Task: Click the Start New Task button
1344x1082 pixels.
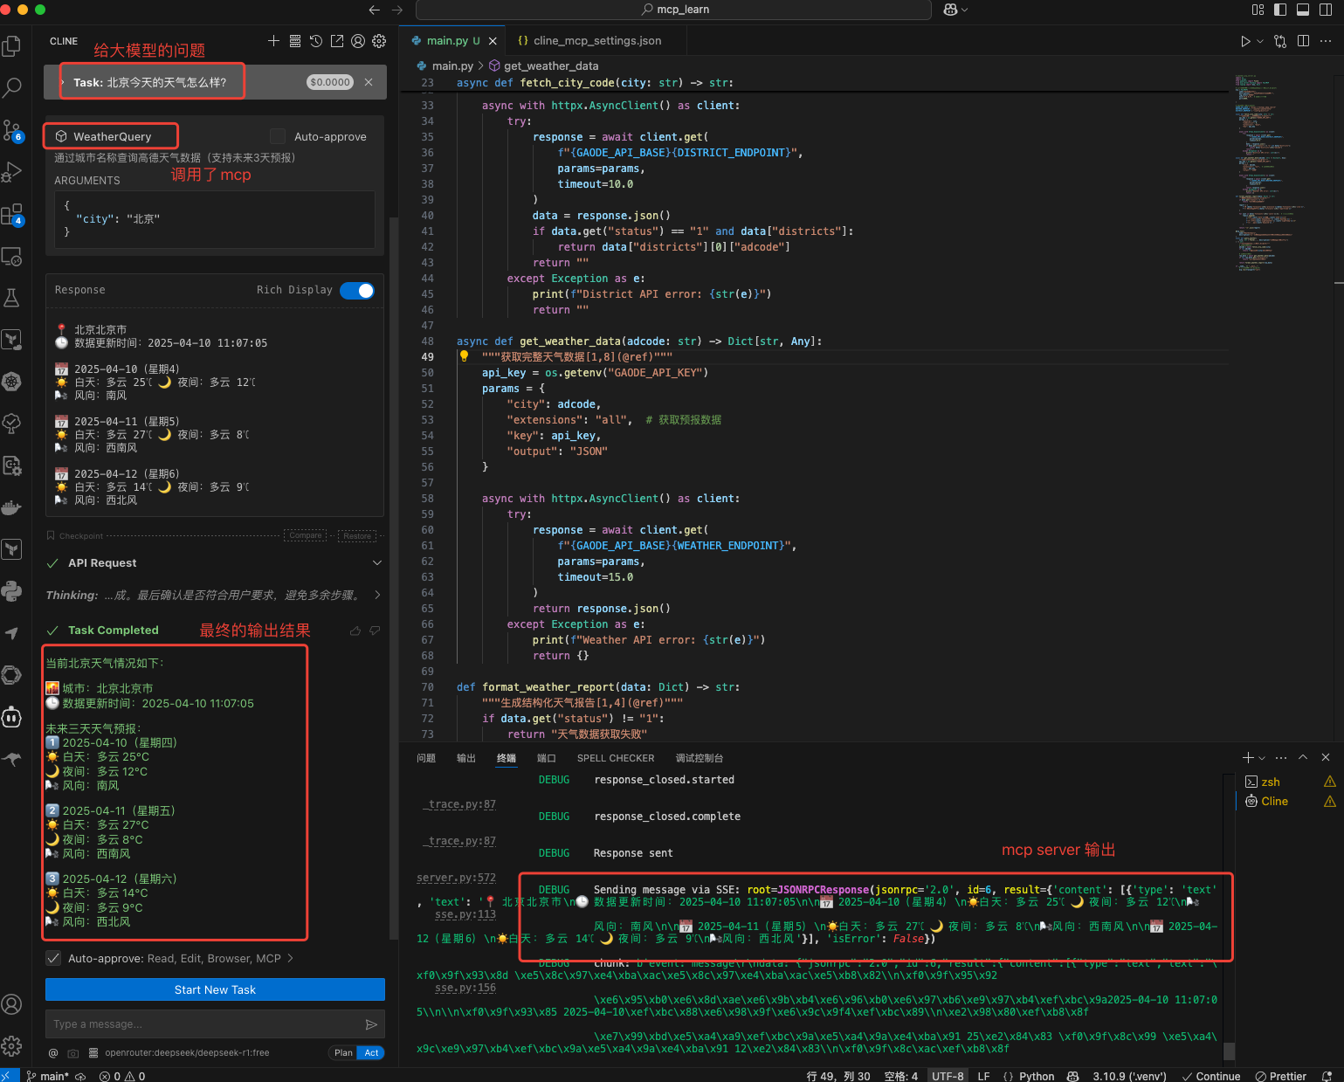Action: point(215,989)
